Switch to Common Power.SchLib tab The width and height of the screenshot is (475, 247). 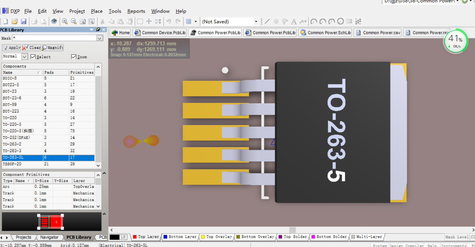coord(325,33)
